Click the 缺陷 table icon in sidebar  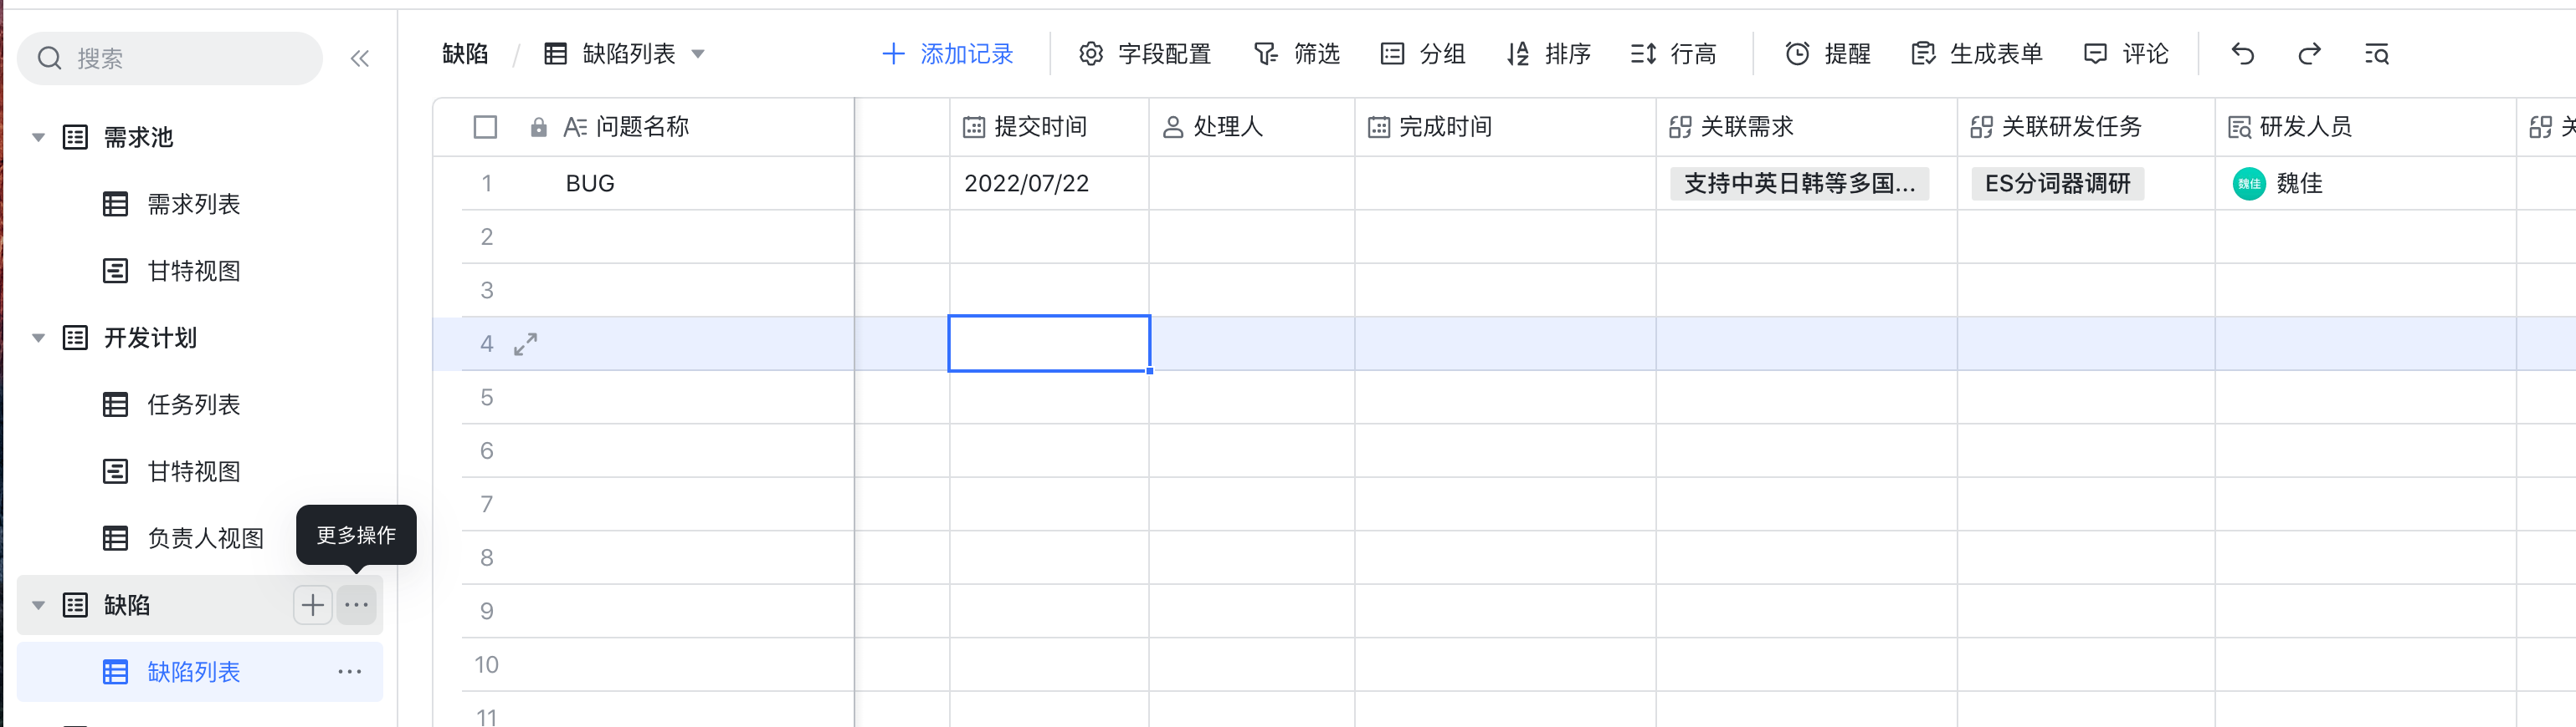(x=76, y=605)
